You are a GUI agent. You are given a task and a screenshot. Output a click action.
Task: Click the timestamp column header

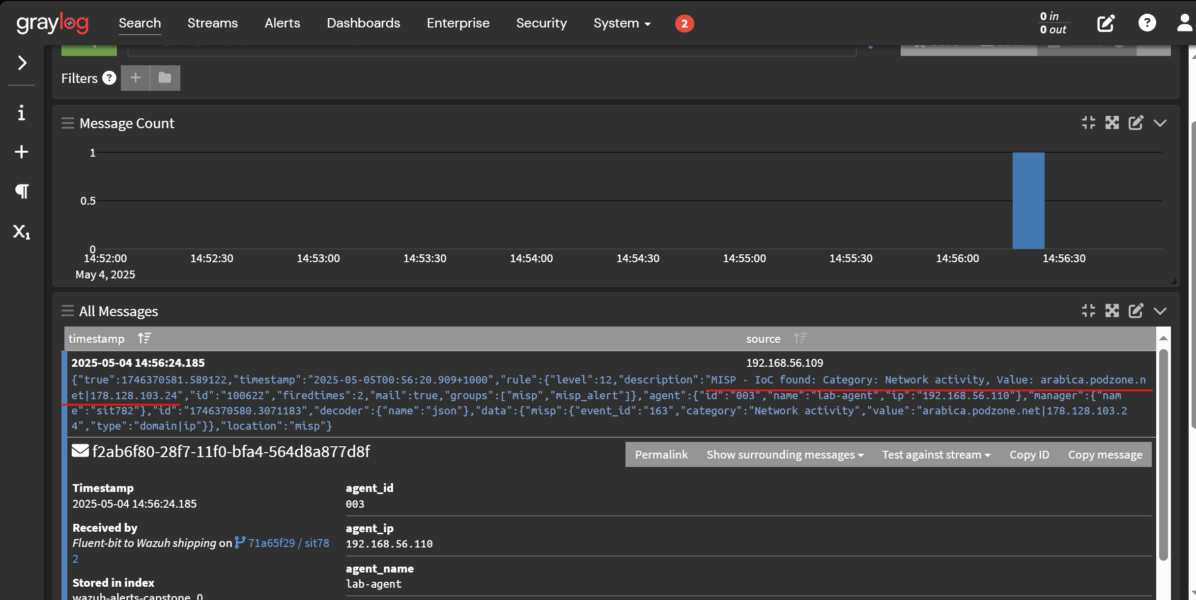[96, 339]
